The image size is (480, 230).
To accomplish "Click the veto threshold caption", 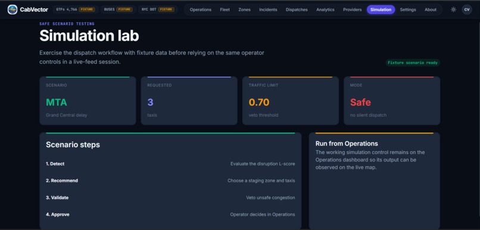I will pos(264,115).
